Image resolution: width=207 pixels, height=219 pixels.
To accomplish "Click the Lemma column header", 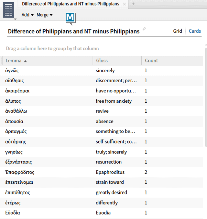I will (14, 61).
